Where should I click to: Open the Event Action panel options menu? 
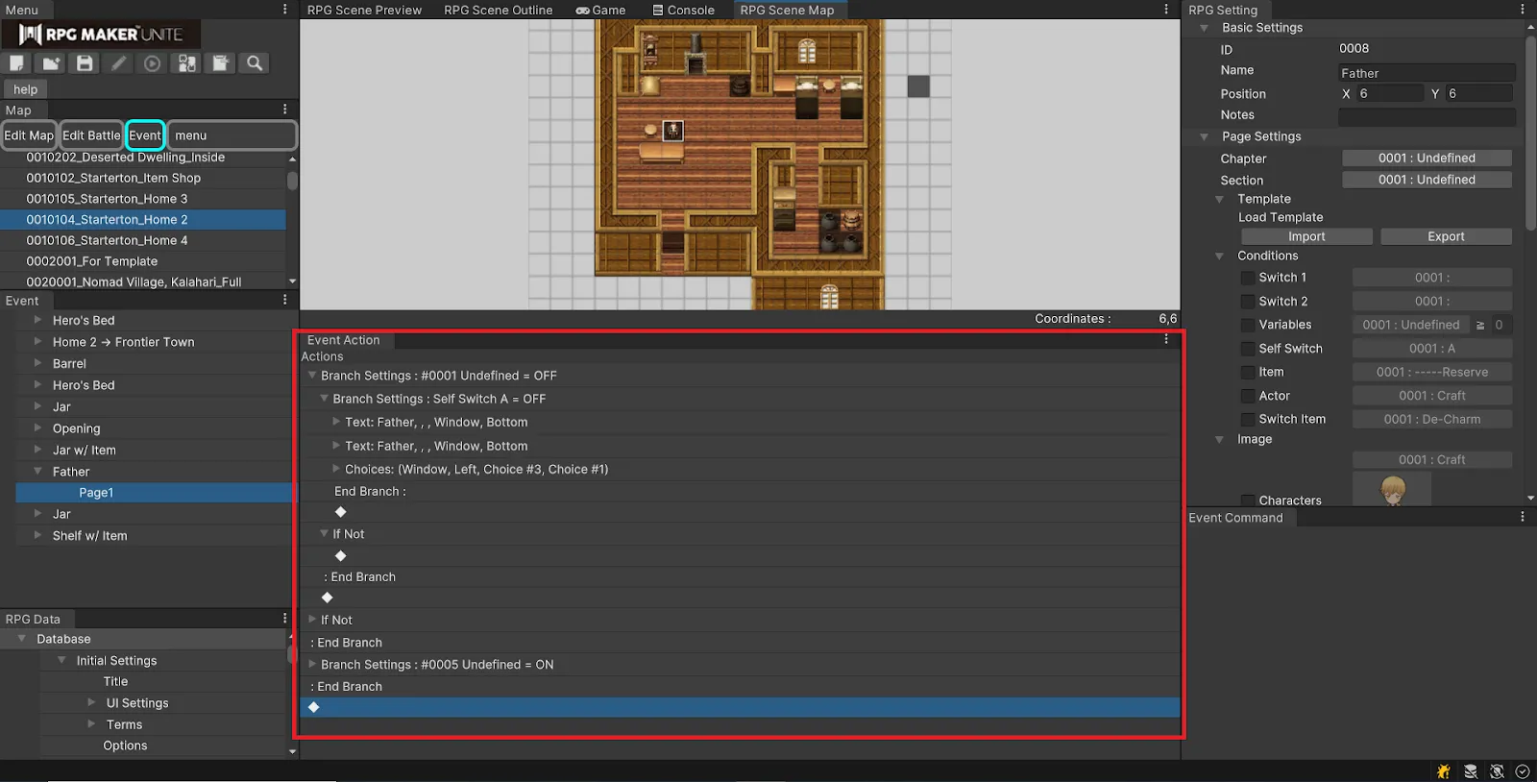click(1166, 339)
